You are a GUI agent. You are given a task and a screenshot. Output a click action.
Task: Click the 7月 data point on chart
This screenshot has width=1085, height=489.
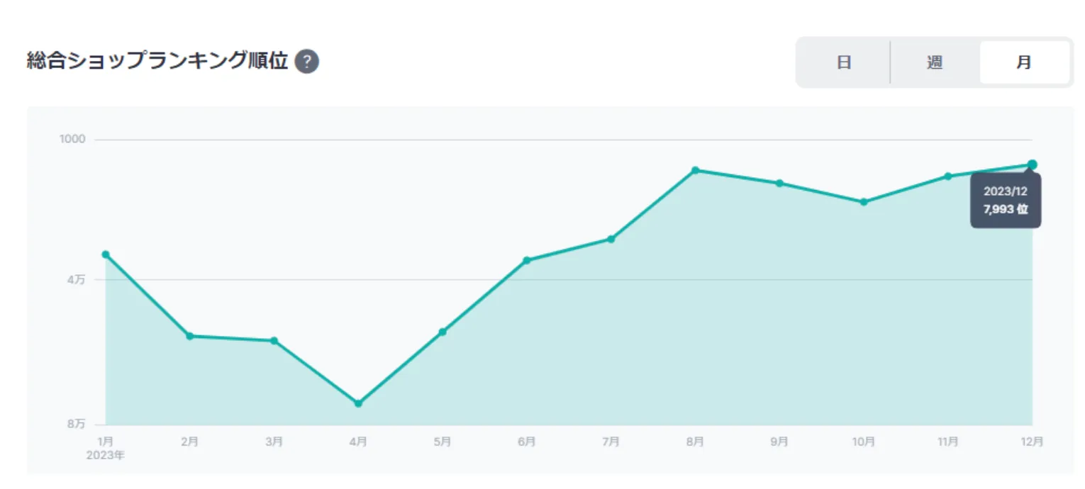point(611,239)
